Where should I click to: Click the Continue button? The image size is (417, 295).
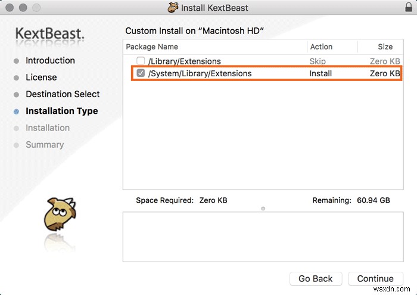click(375, 278)
